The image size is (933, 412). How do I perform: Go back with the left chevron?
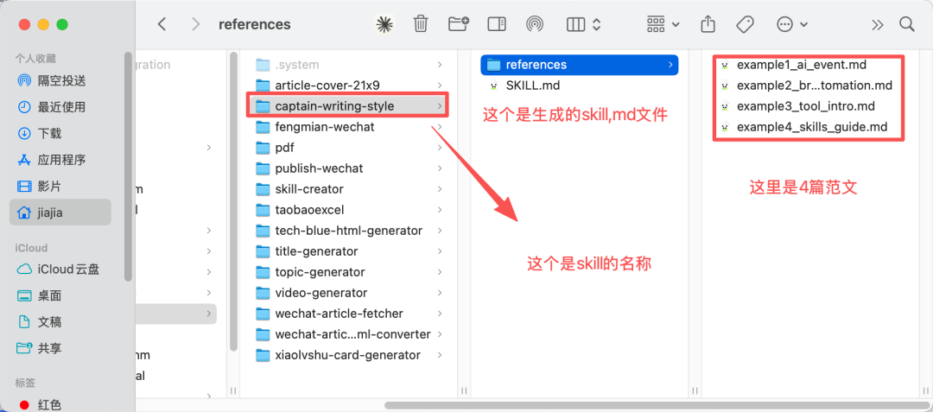coord(162,24)
